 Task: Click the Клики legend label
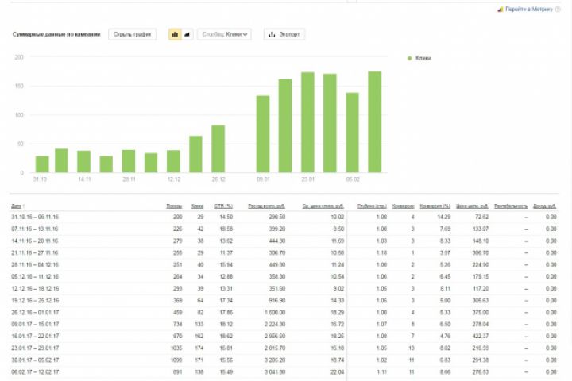[x=423, y=58]
